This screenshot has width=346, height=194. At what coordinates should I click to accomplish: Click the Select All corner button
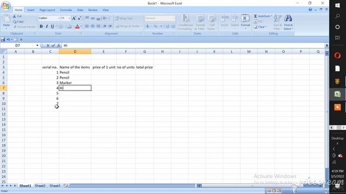pyautogui.click(x=4, y=52)
